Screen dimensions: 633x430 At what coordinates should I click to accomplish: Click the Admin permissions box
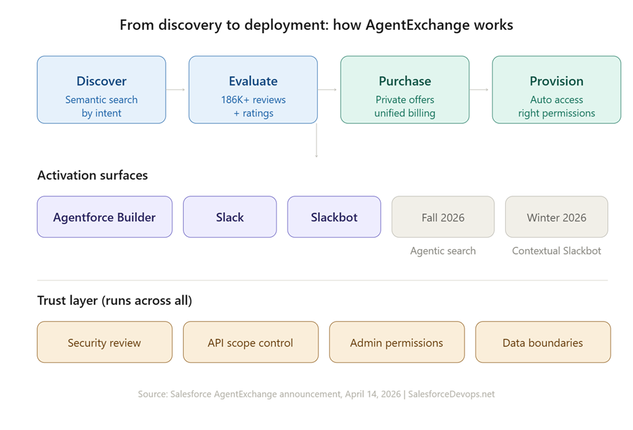(397, 342)
